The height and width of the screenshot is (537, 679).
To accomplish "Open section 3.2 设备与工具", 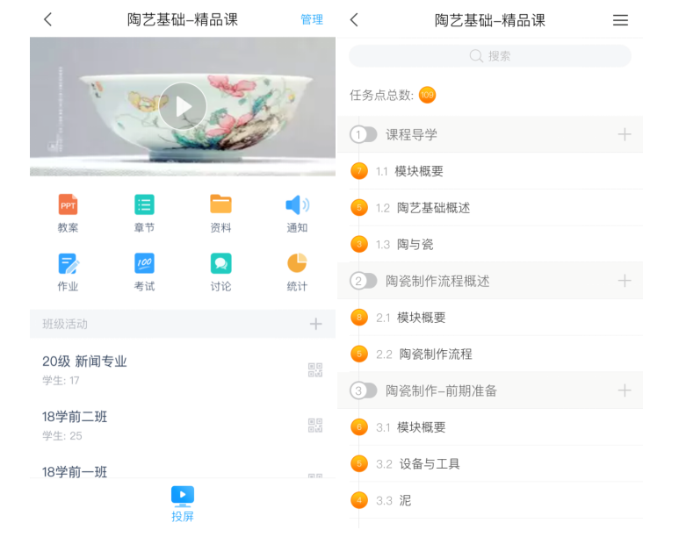I will tap(490, 464).
